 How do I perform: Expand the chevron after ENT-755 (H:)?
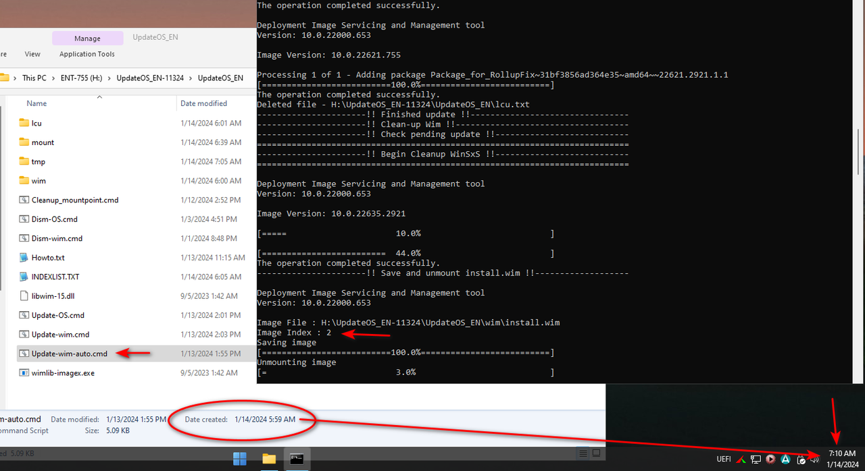tap(109, 78)
